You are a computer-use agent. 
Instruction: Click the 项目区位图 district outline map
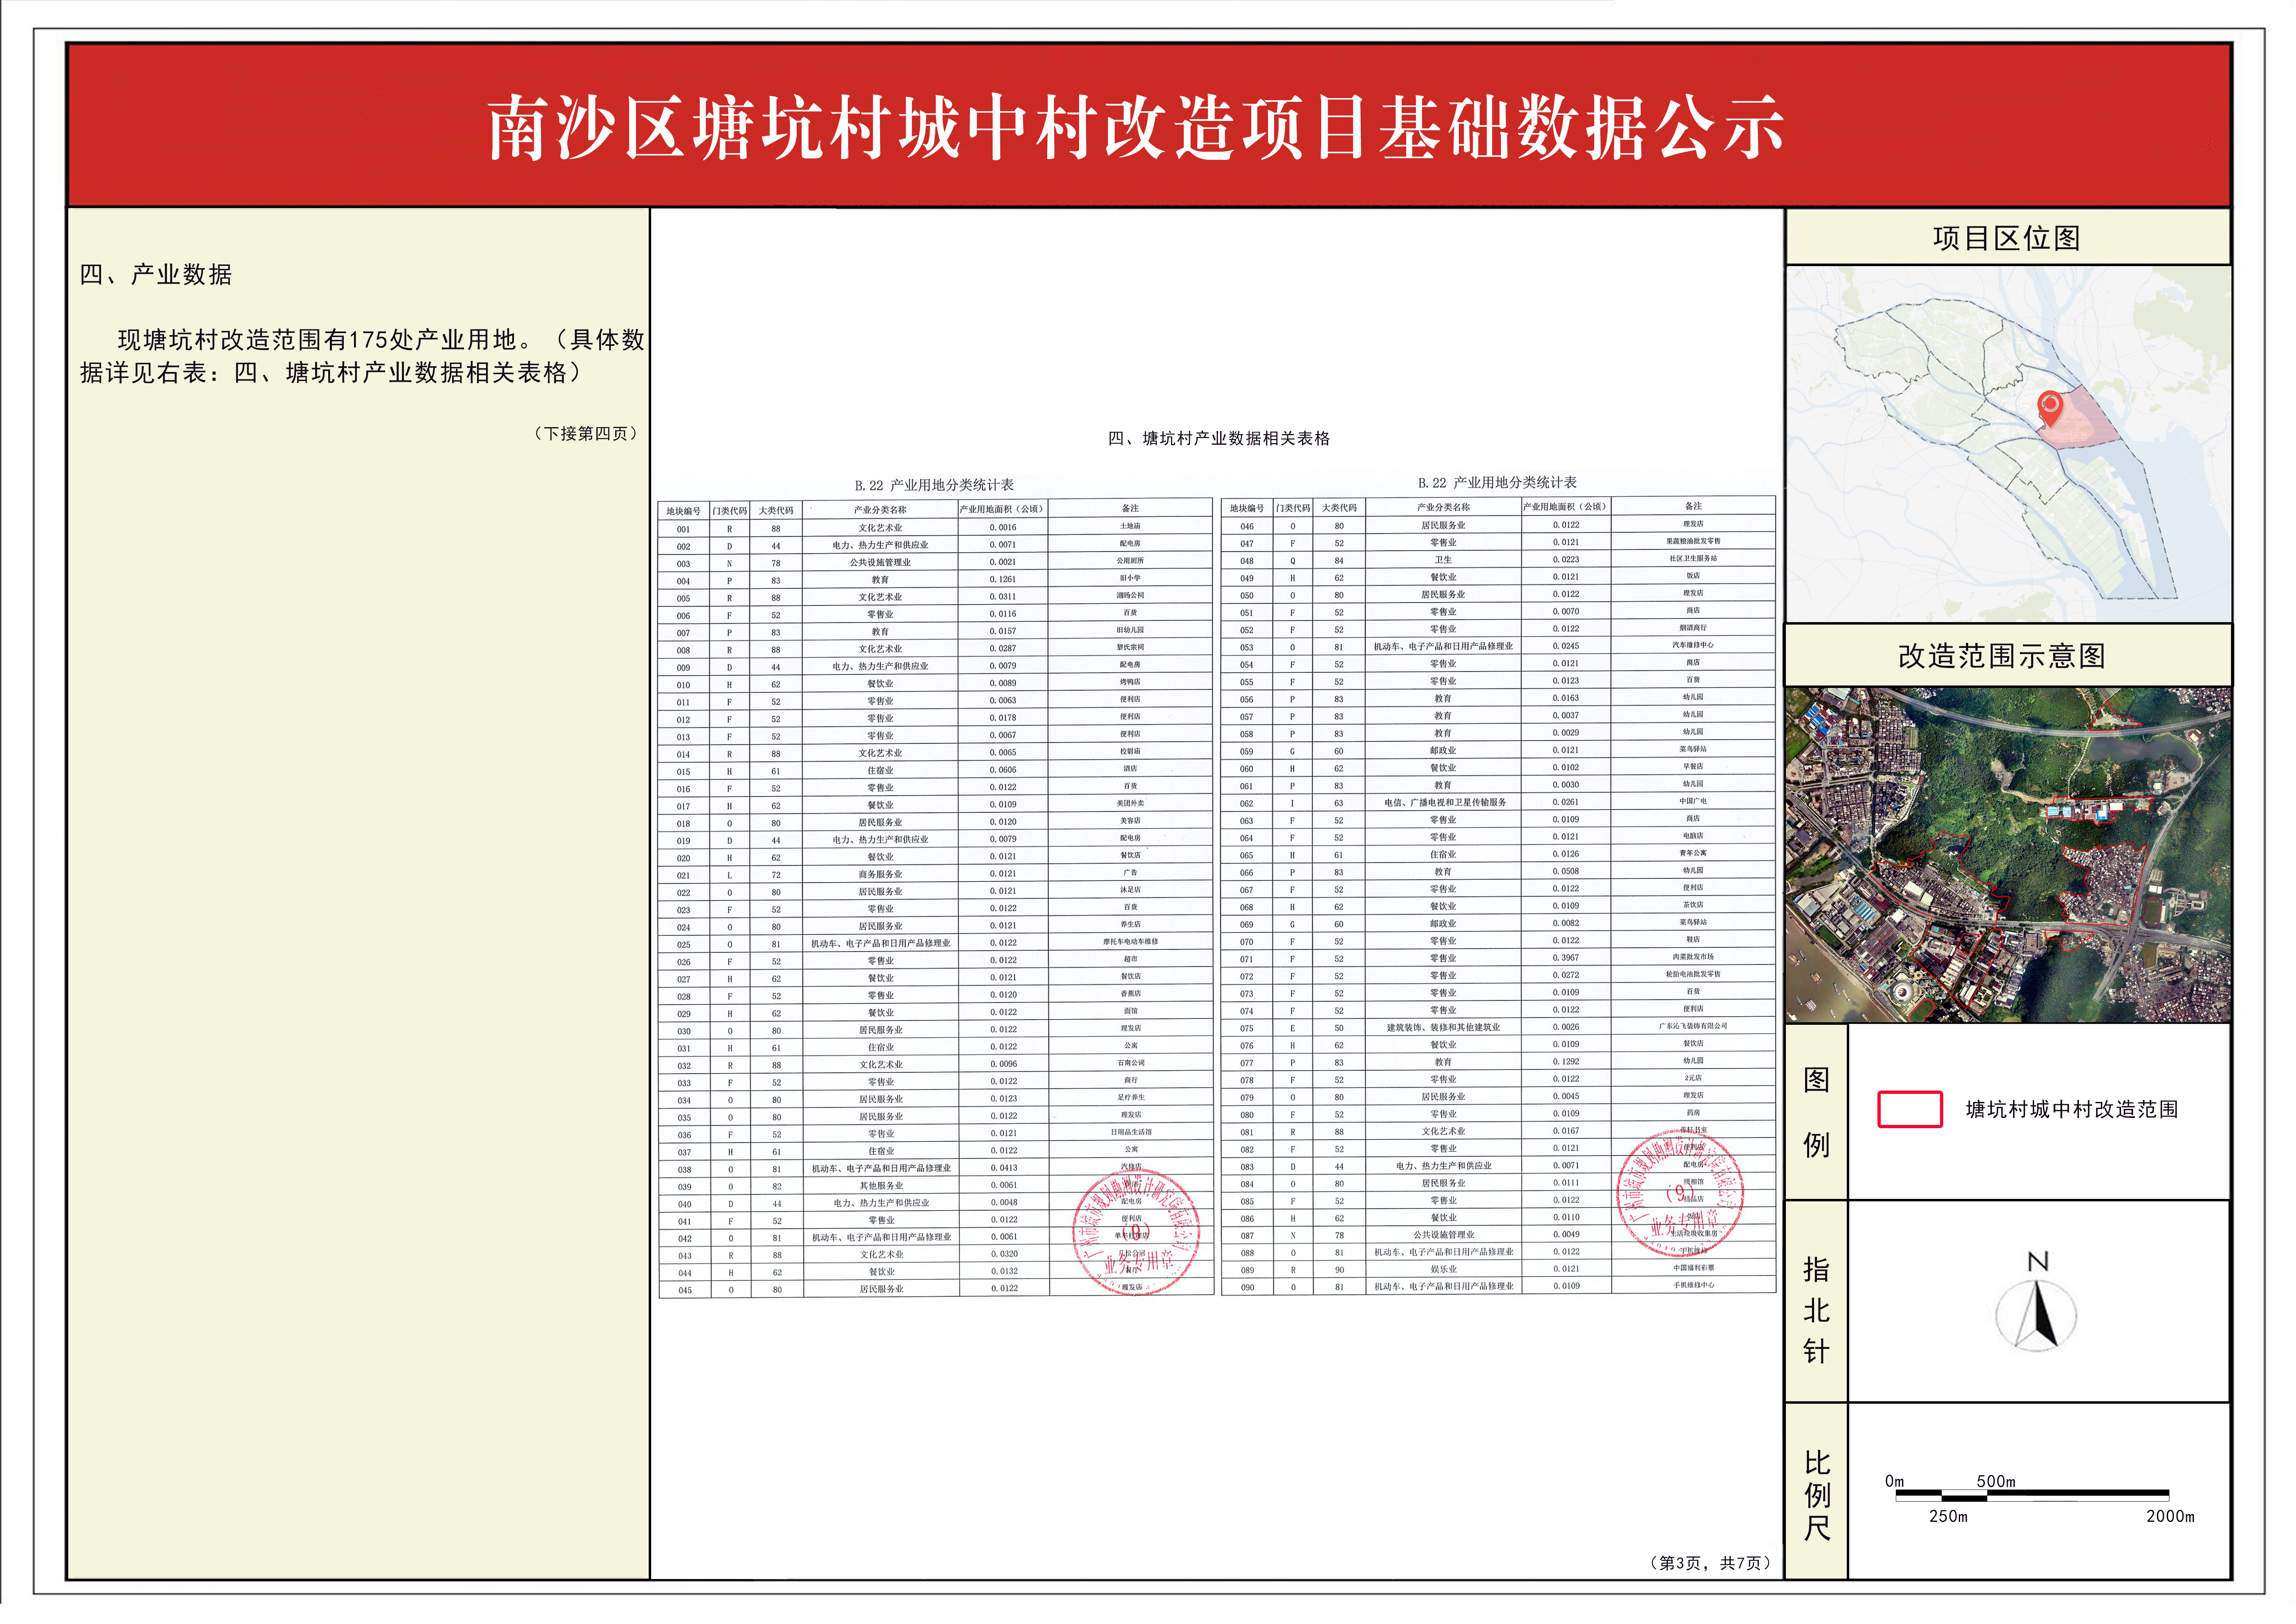[2007, 444]
